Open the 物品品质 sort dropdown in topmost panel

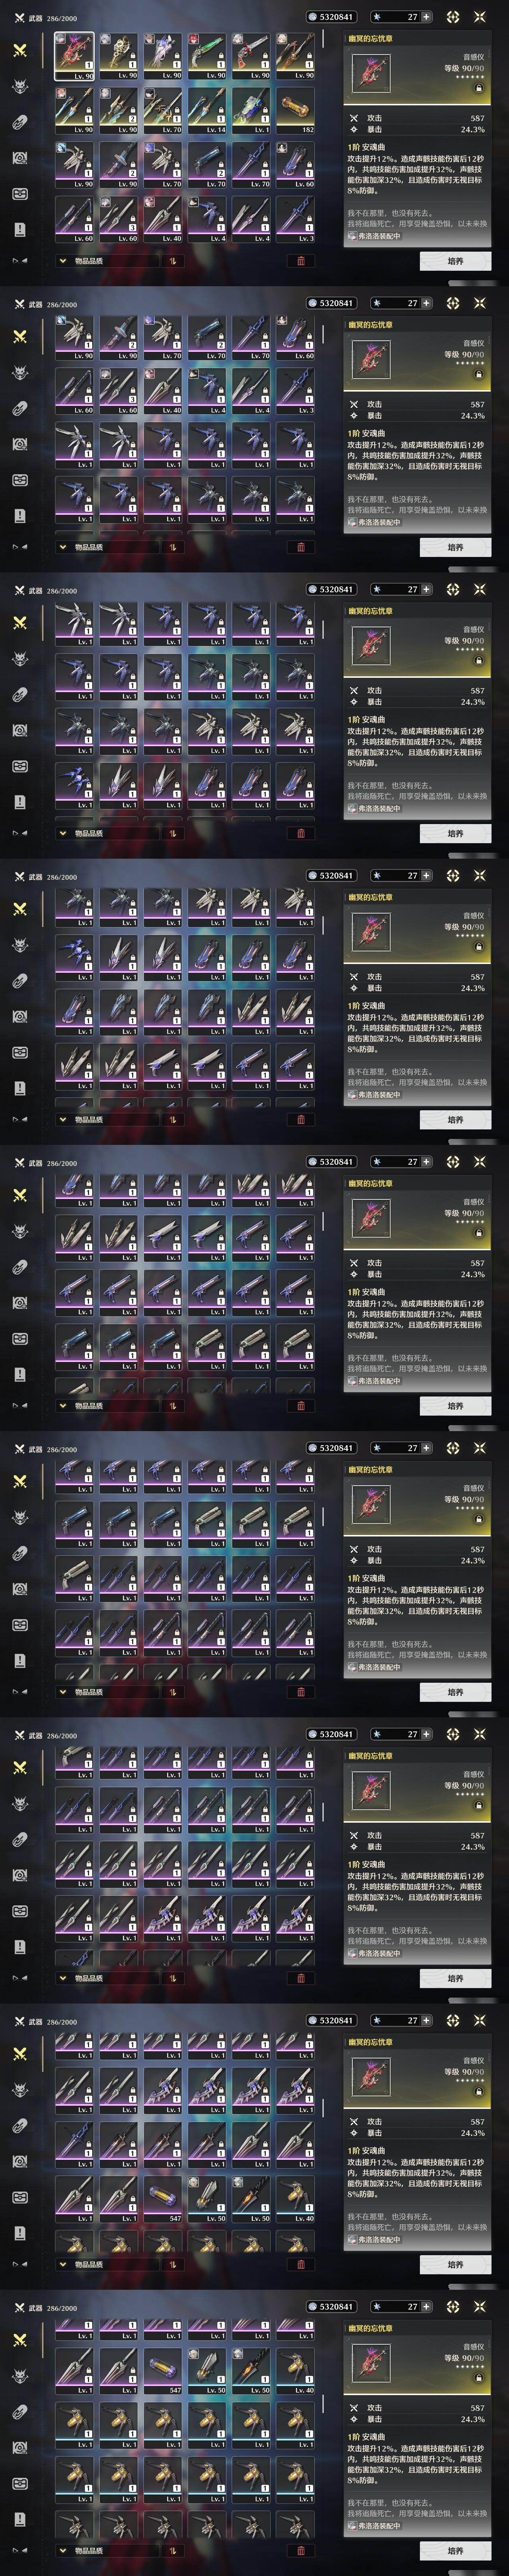click(96, 261)
